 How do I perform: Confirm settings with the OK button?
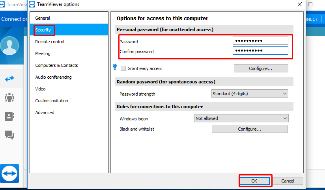(254, 181)
